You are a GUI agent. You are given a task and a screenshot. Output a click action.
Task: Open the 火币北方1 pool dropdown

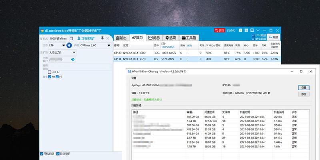[62, 52]
